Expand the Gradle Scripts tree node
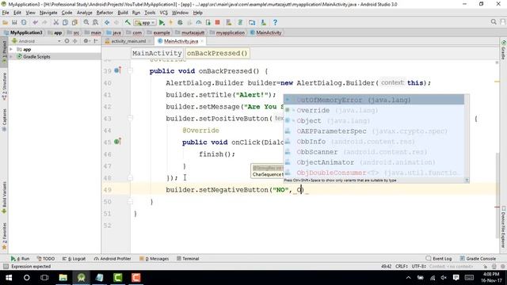The image size is (507, 285). click(x=11, y=56)
